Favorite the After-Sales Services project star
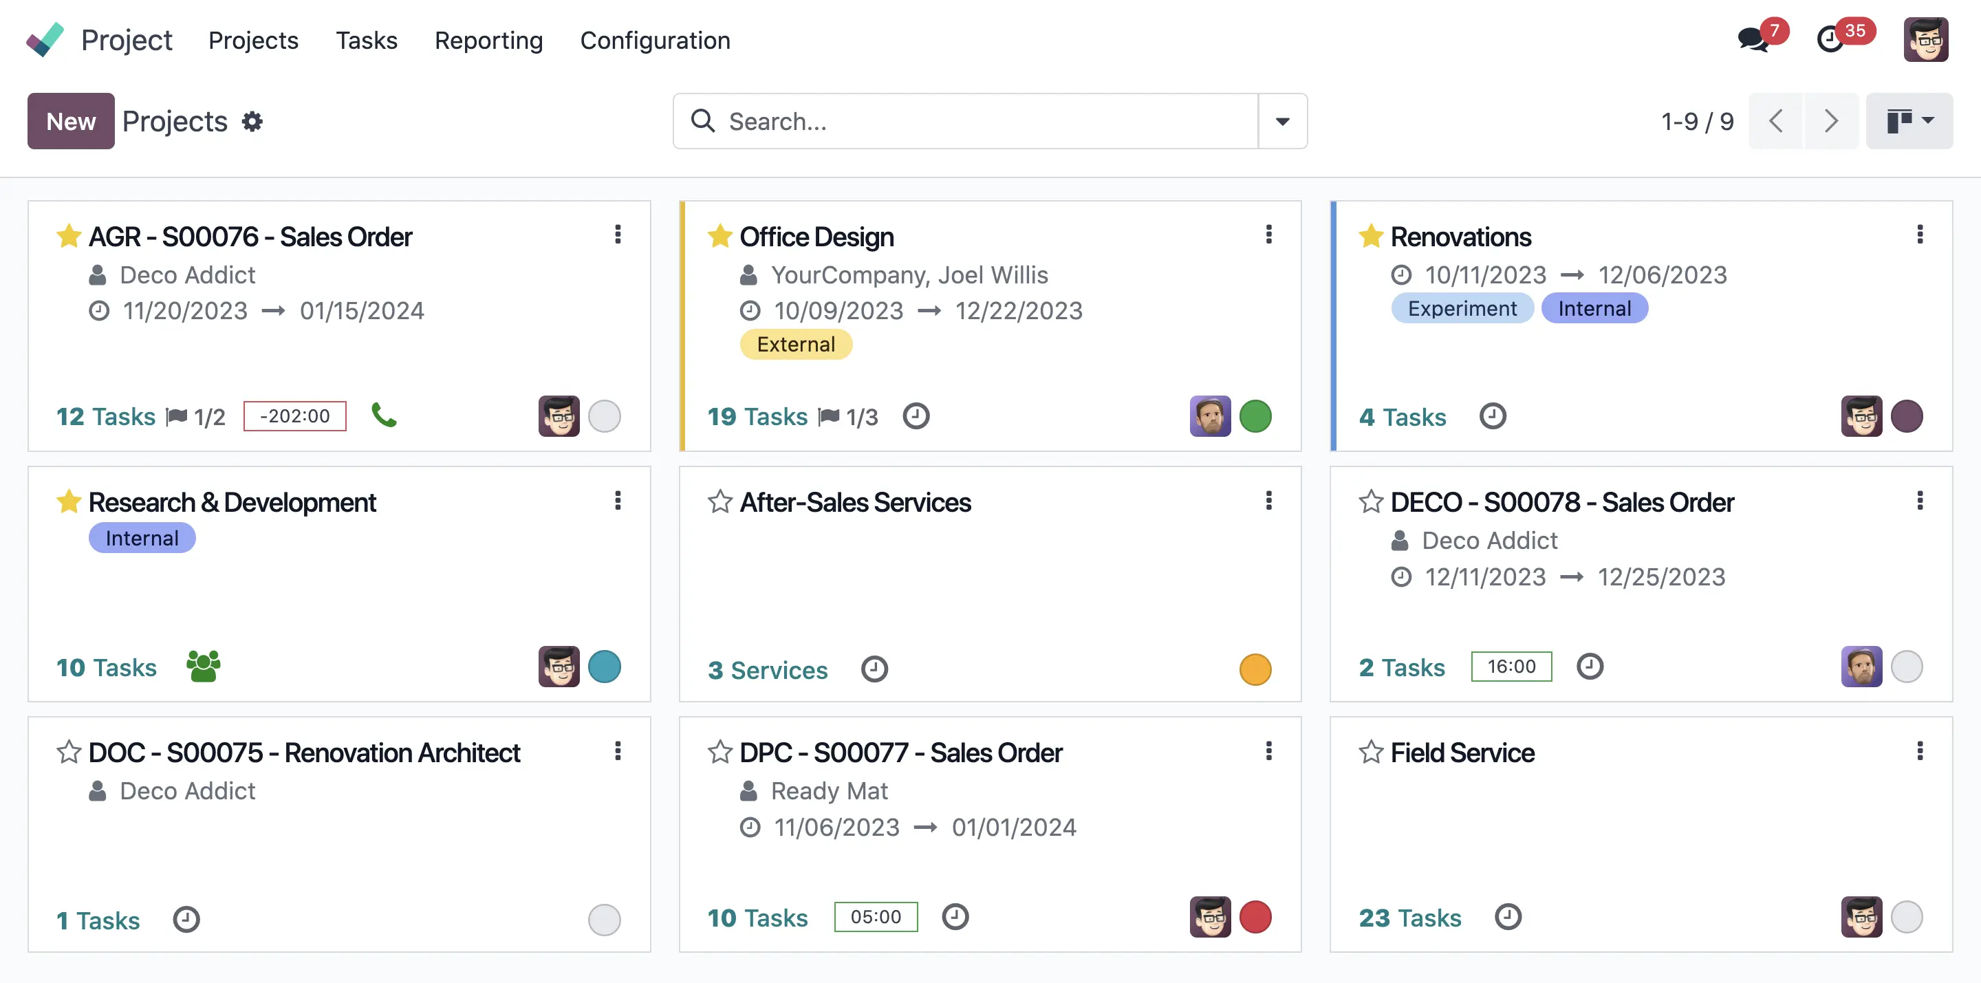This screenshot has height=983, width=1981. (x=719, y=501)
